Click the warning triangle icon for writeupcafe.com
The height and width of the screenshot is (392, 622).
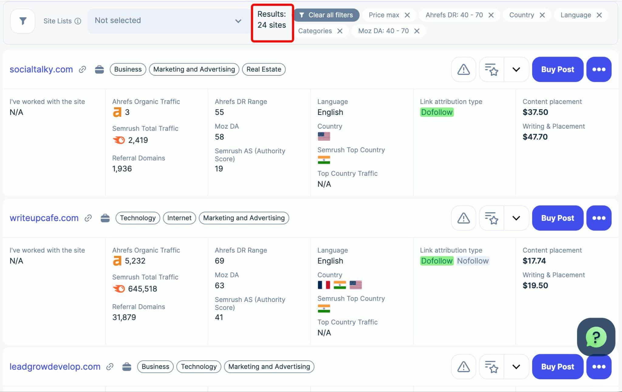(x=463, y=218)
